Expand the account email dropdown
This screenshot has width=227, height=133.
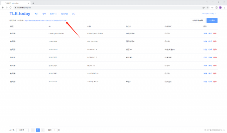click(x=209, y=14)
